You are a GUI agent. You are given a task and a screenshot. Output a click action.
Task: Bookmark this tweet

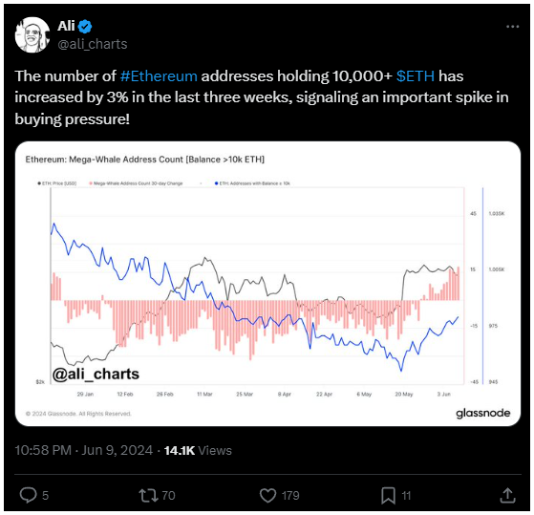[388, 495]
